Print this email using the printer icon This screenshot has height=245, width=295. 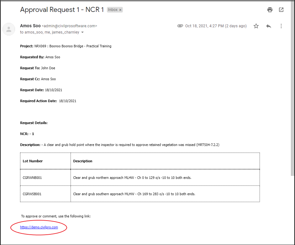click(270, 10)
